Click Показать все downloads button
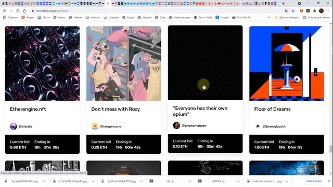 click(x=314, y=181)
